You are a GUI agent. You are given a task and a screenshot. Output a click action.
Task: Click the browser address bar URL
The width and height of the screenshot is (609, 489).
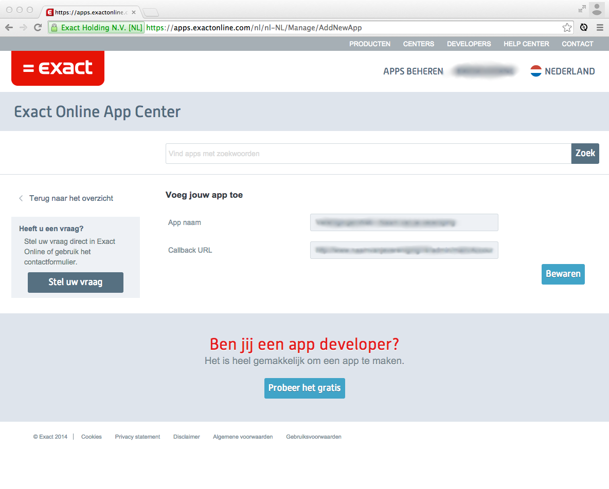click(x=254, y=28)
